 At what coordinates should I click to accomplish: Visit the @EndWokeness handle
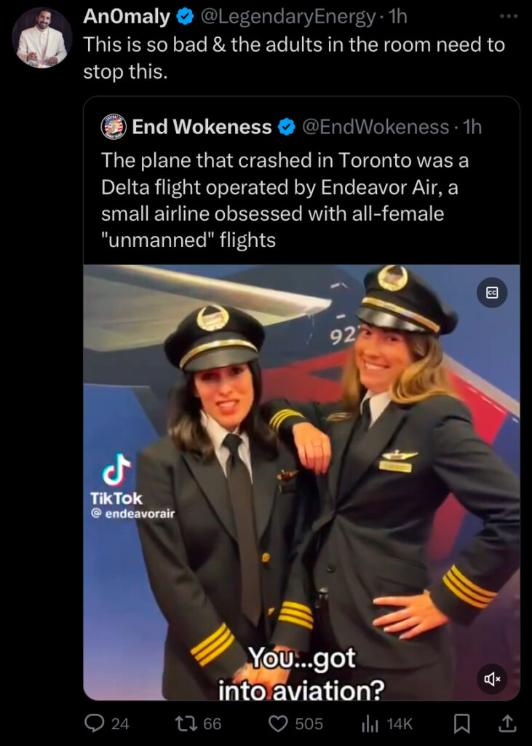pyautogui.click(x=376, y=127)
